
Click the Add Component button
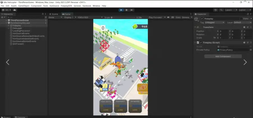tap(223, 56)
